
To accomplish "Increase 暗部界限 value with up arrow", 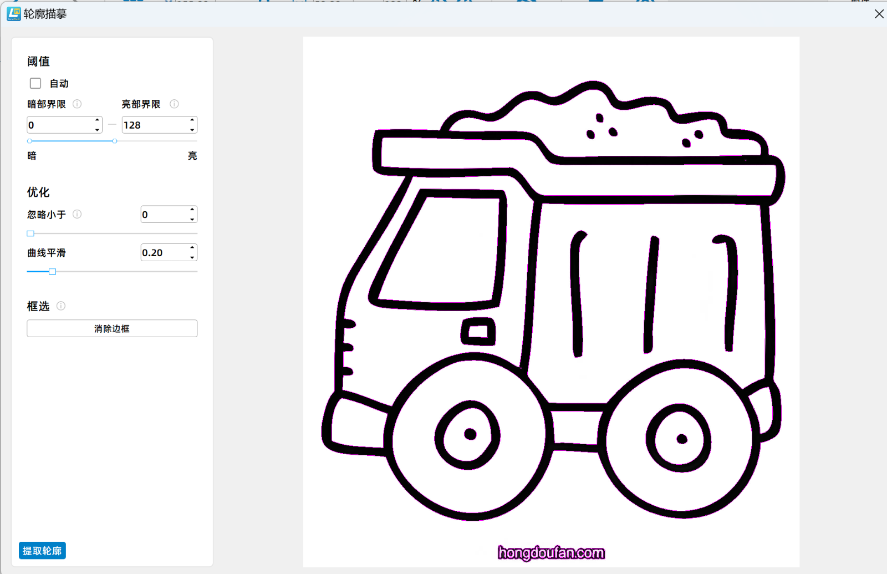I will (97, 120).
